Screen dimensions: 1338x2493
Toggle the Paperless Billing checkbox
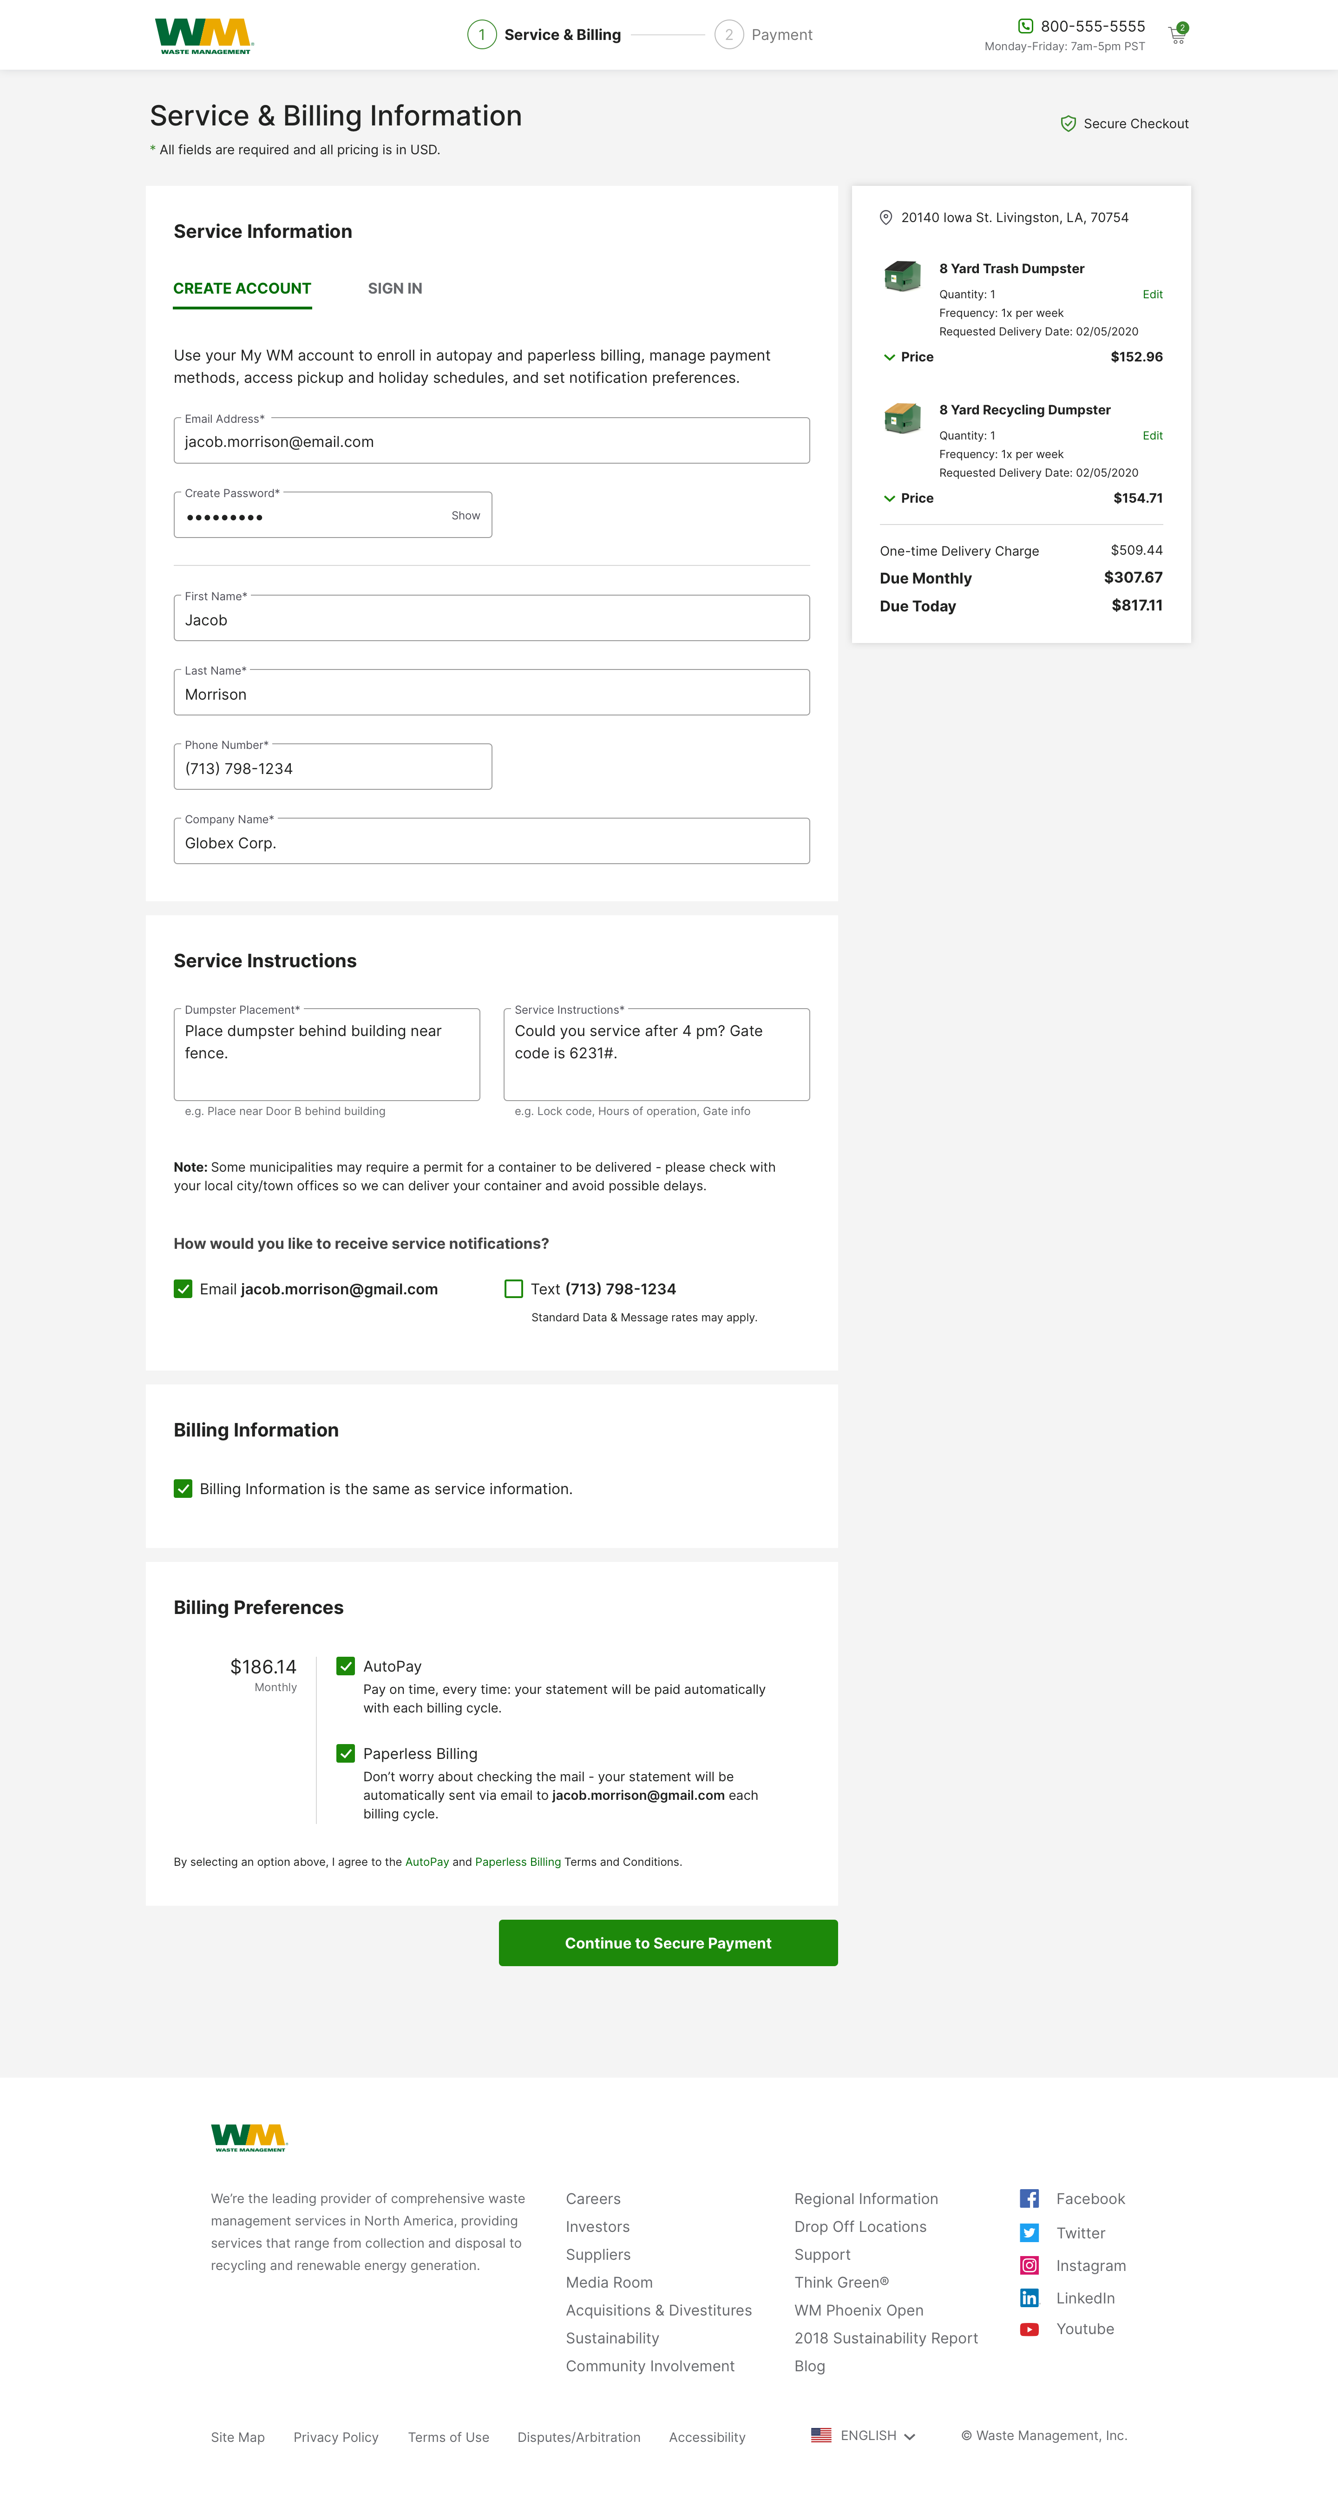click(345, 1754)
